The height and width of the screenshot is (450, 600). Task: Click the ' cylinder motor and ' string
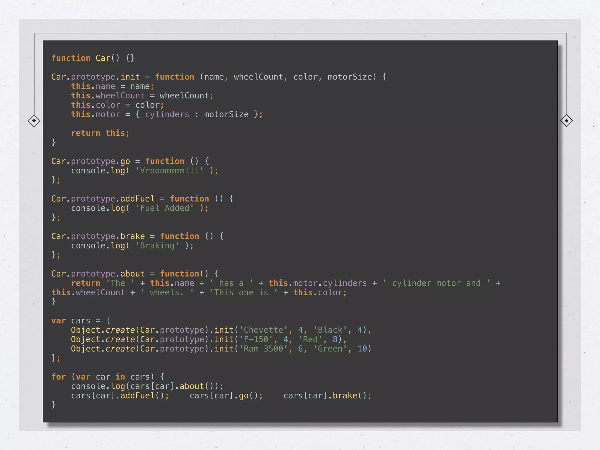[x=436, y=283]
